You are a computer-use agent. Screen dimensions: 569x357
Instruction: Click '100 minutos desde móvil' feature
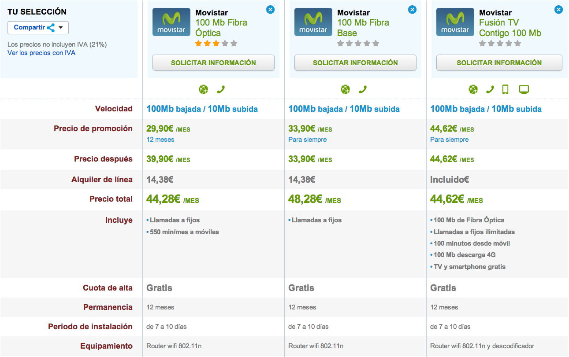click(x=472, y=243)
